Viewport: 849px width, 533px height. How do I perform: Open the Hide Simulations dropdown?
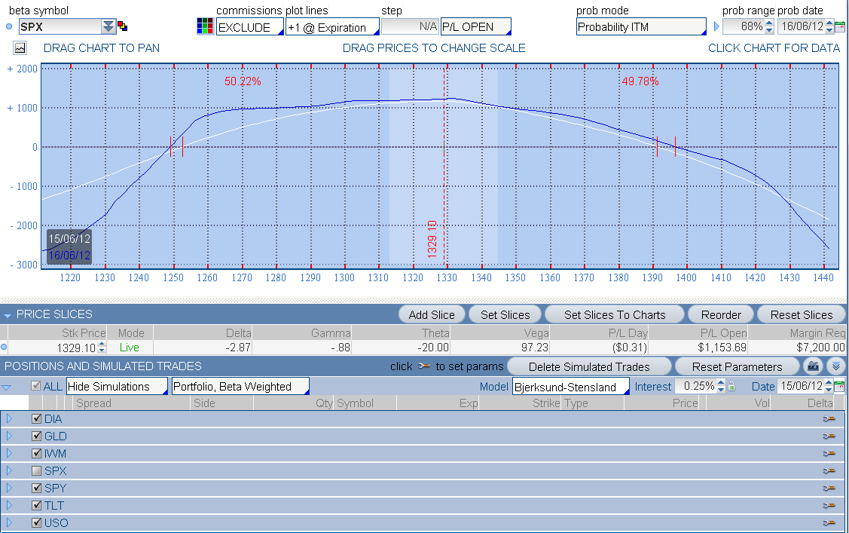(x=117, y=386)
